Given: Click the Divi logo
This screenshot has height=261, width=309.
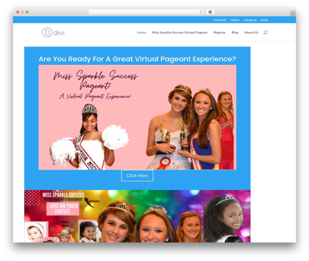Looking at the screenshot, I should tap(53, 33).
